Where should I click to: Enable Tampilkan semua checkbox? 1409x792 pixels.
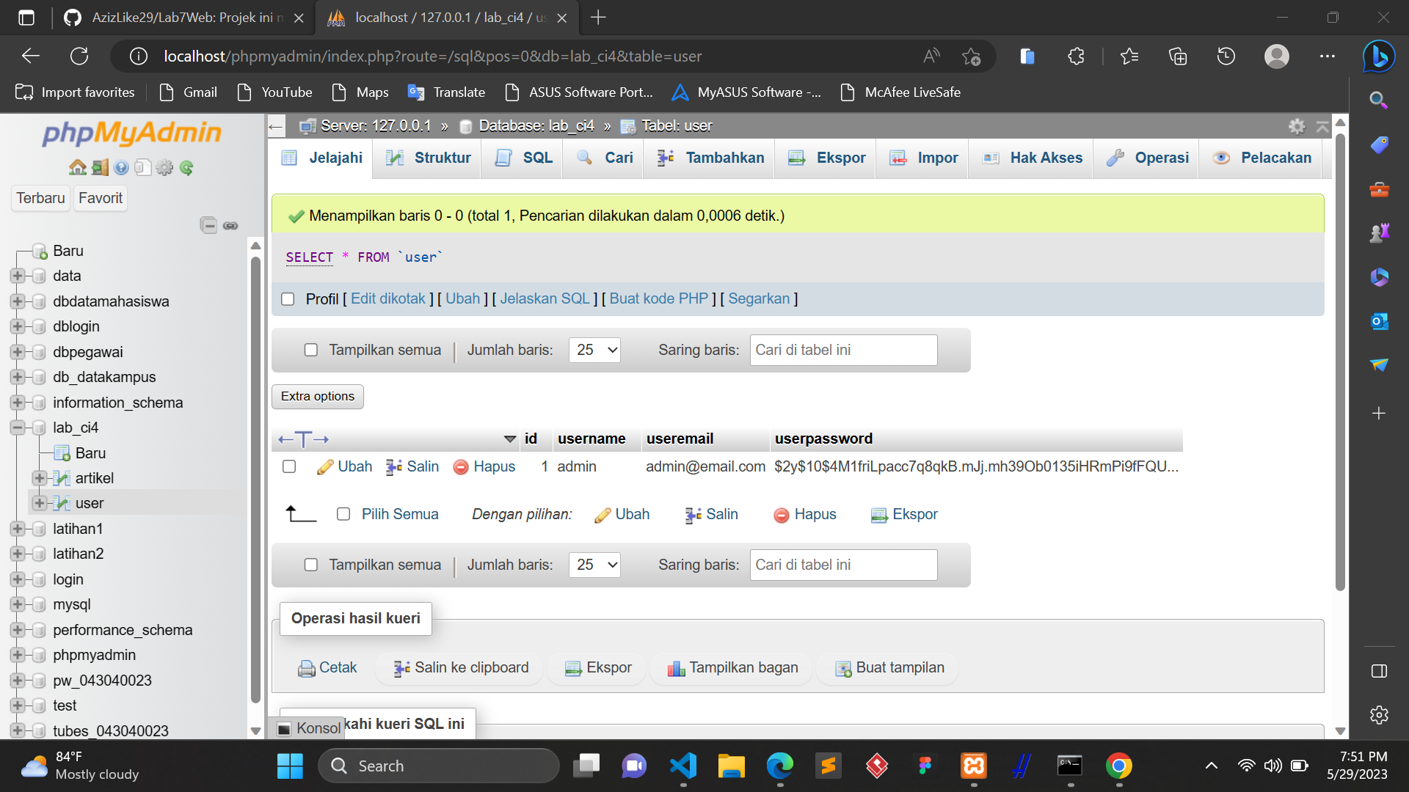311,350
